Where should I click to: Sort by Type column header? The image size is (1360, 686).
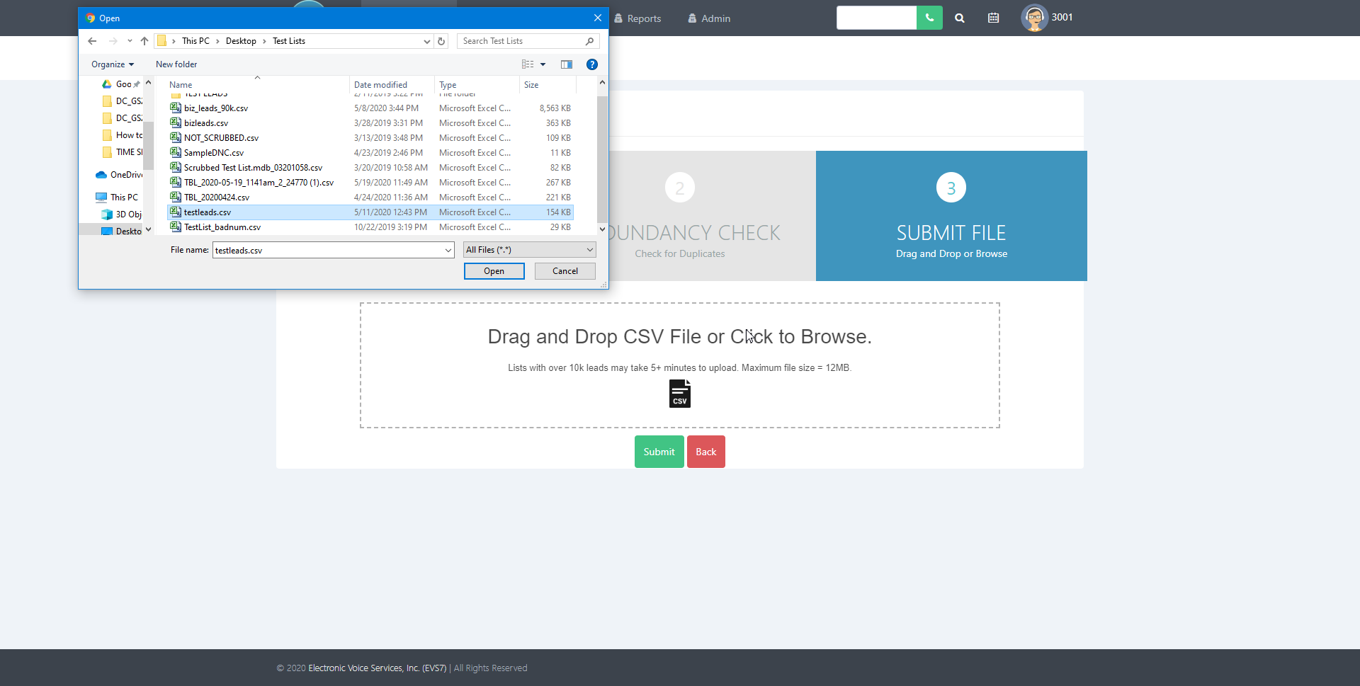(x=477, y=84)
